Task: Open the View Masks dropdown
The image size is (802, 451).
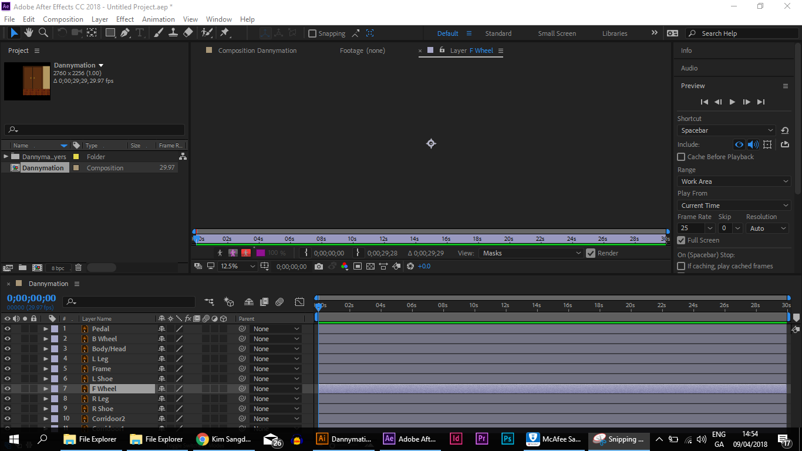Action: [x=531, y=253]
